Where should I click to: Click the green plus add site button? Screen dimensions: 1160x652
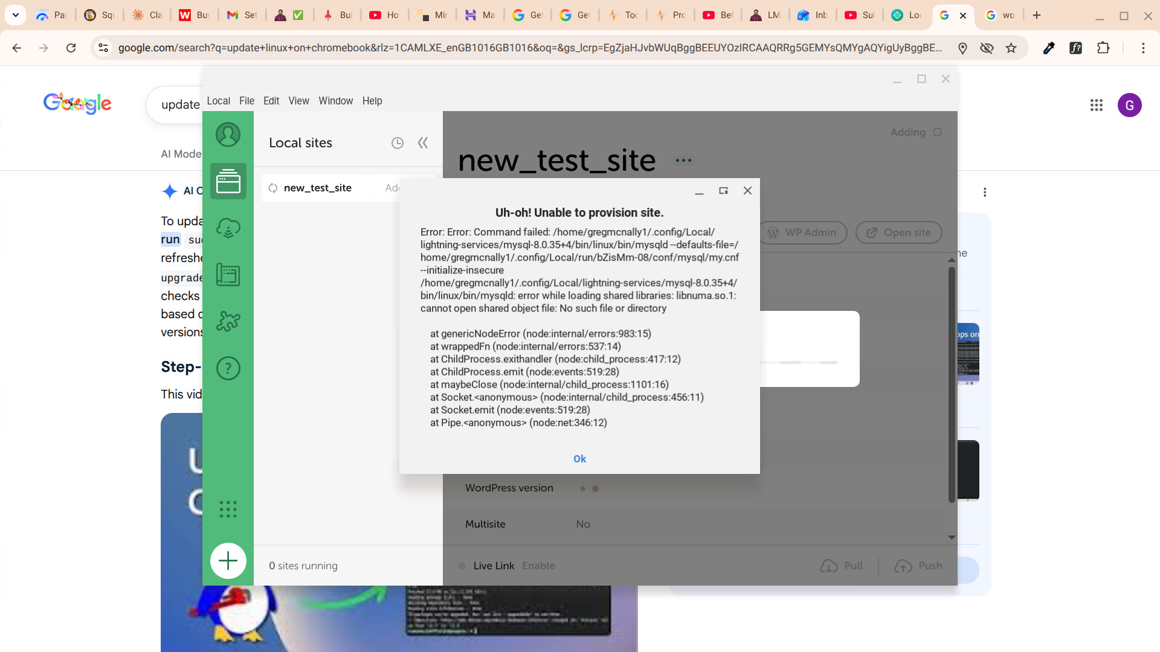tap(228, 561)
